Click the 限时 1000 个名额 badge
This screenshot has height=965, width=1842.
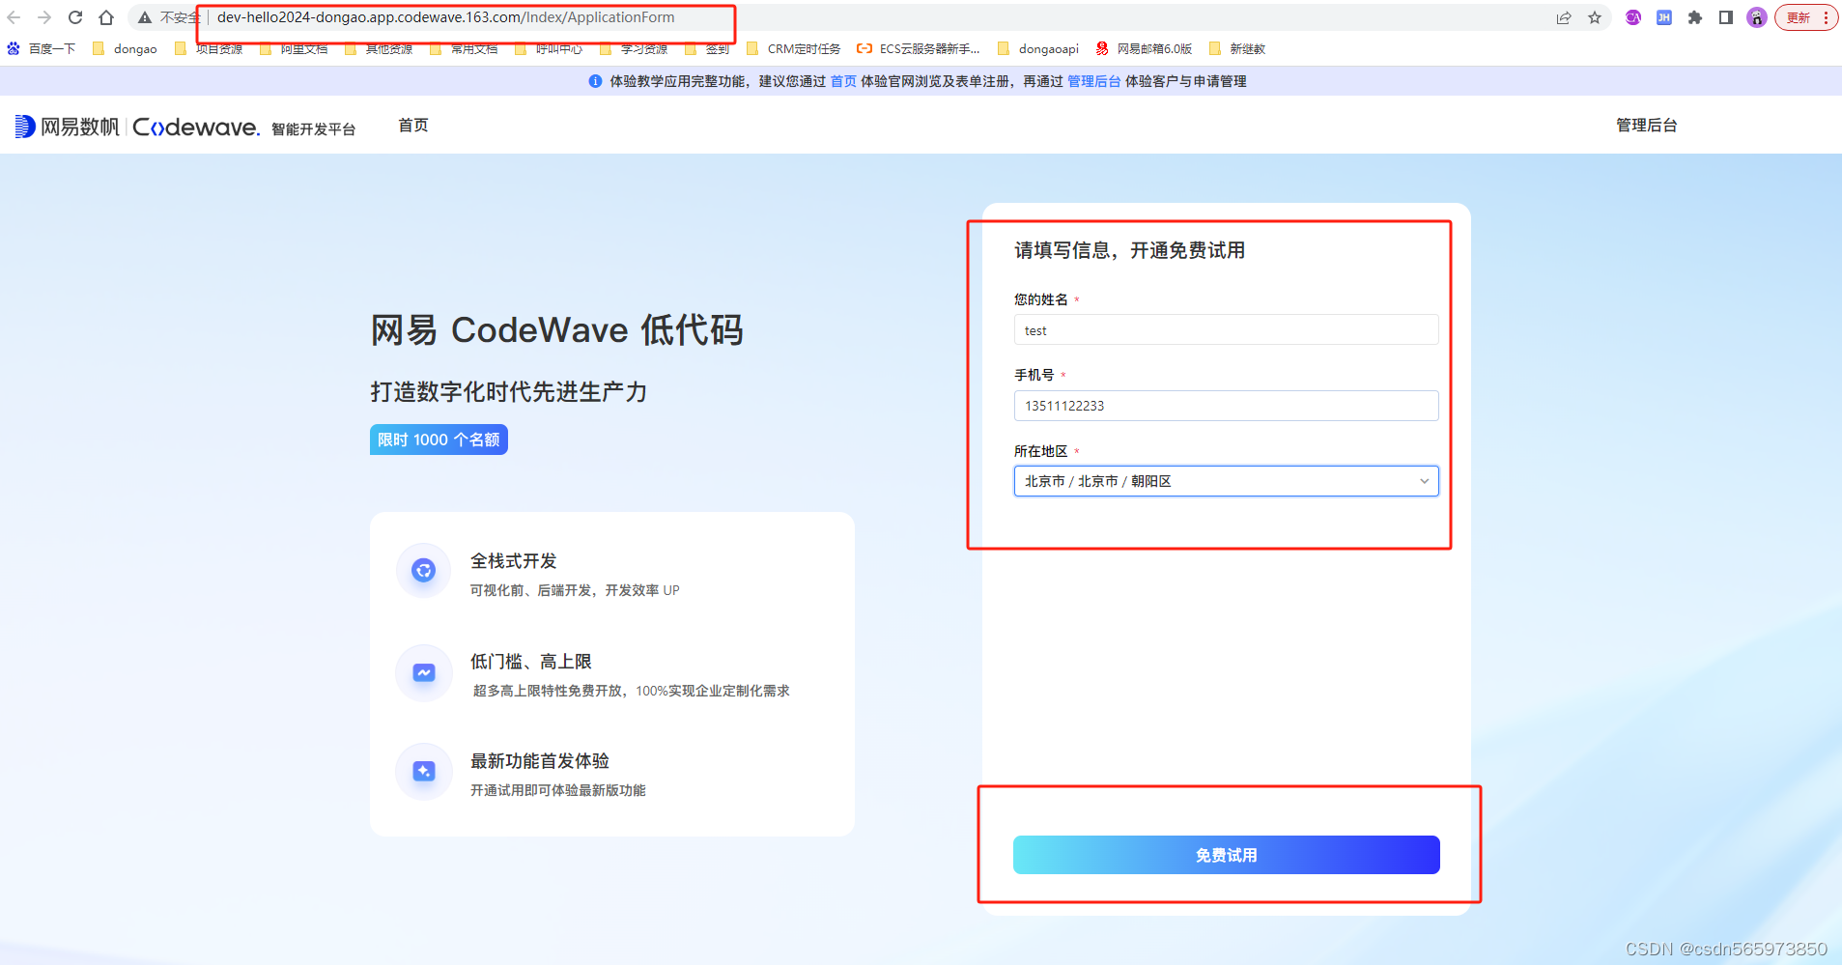coord(439,440)
